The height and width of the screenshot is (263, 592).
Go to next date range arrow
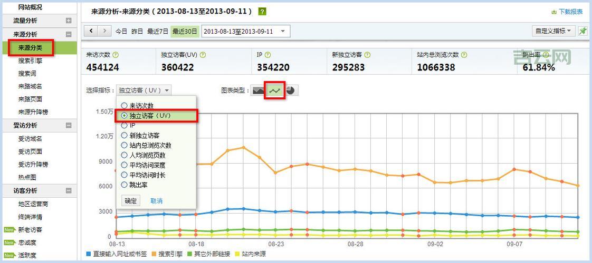pos(104,31)
